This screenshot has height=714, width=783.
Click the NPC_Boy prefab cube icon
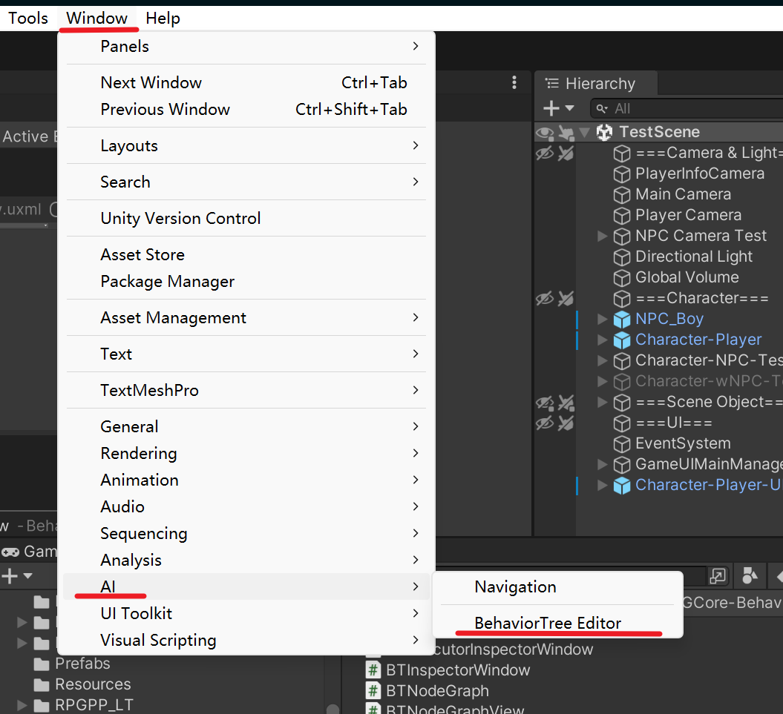pos(621,319)
